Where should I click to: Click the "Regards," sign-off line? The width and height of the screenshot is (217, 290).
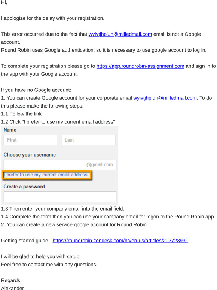point(11,280)
